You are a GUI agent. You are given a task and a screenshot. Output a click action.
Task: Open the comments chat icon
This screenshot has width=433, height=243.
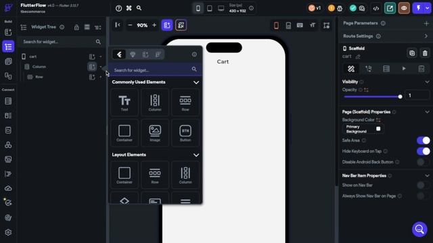(x=362, y=8)
